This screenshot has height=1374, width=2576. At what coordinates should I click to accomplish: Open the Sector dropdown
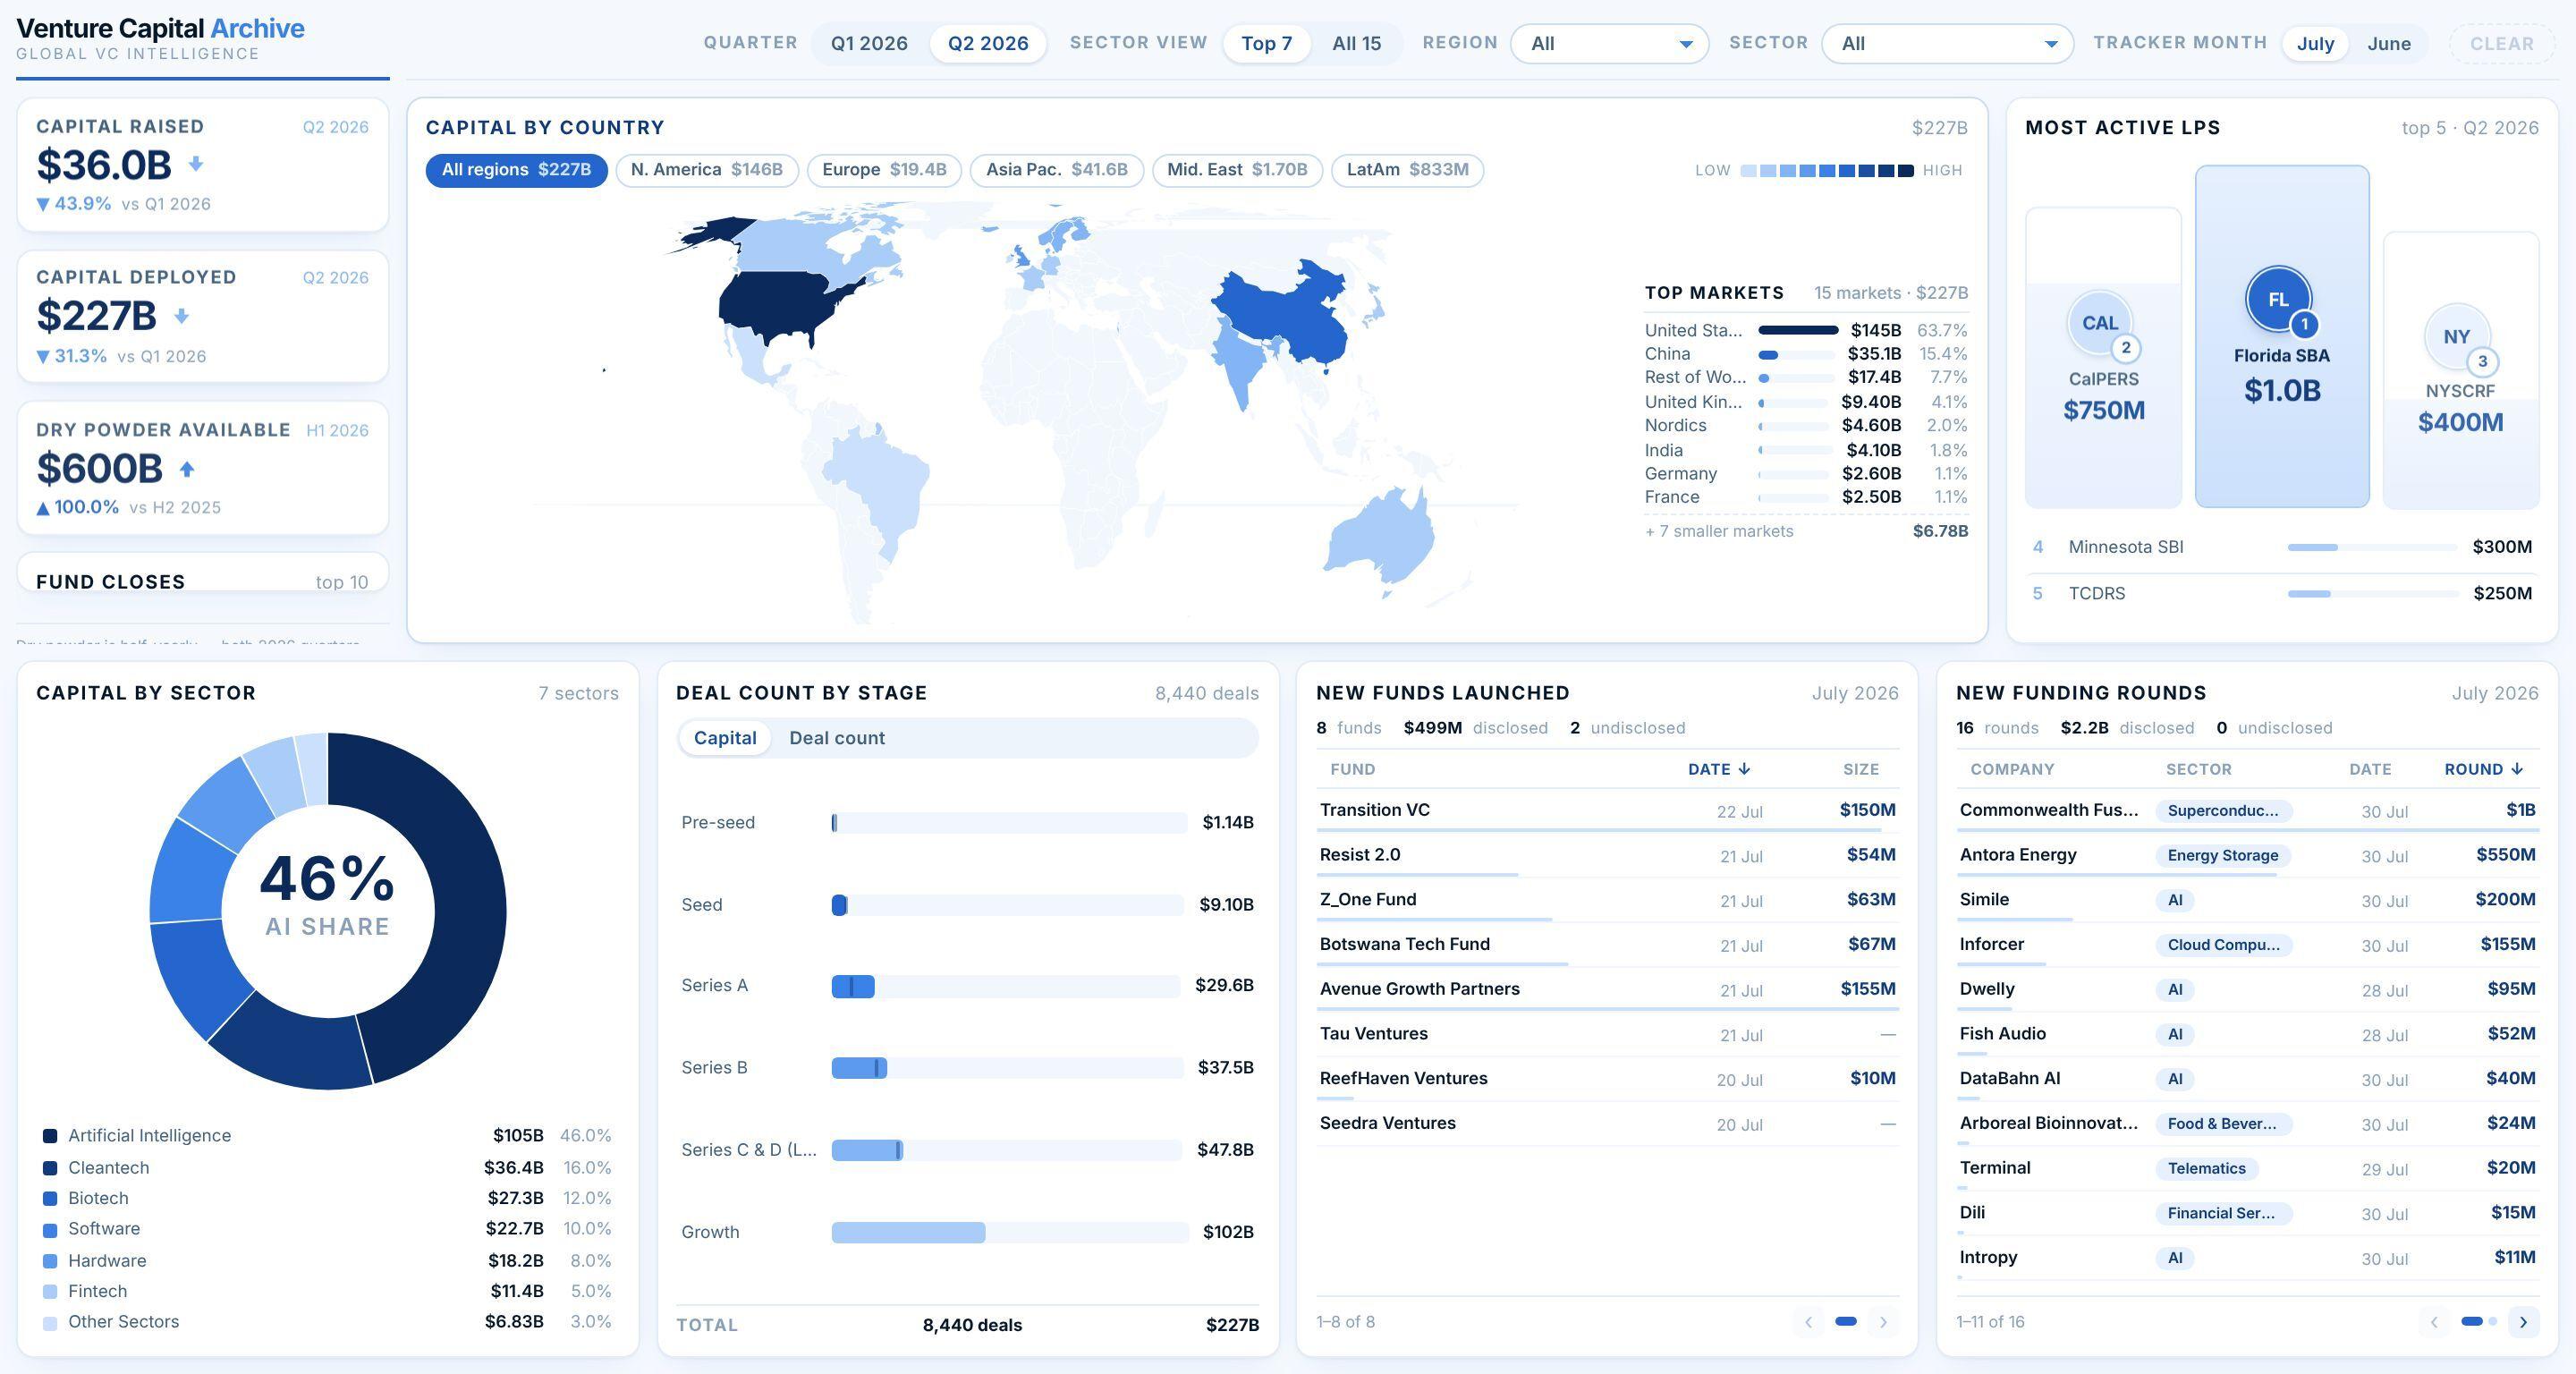(x=1947, y=43)
